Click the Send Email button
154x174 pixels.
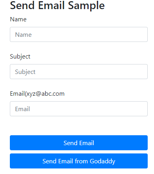click(x=79, y=143)
